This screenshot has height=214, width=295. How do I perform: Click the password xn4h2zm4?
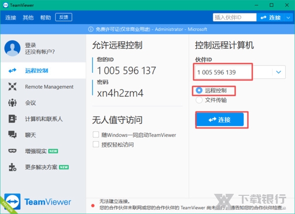120,93
